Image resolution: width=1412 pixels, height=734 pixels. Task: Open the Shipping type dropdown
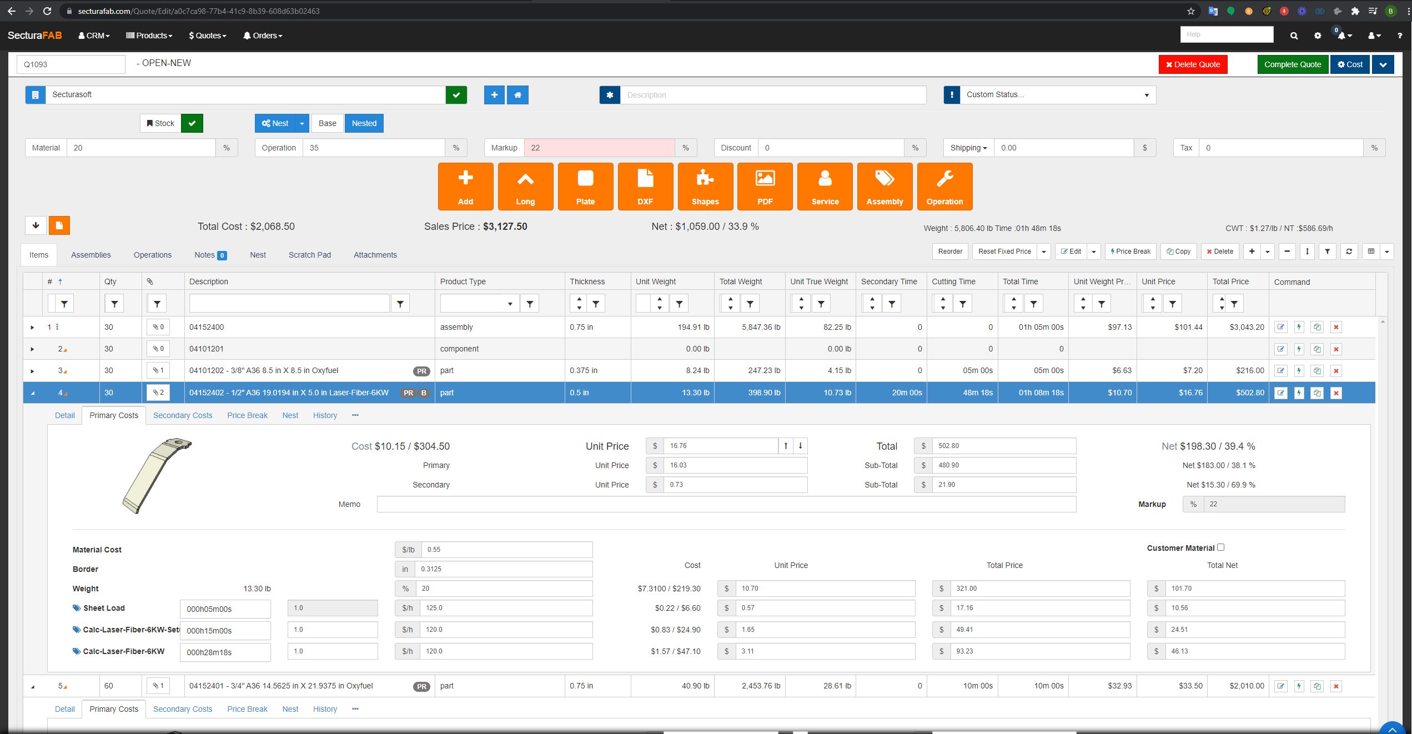coord(968,148)
